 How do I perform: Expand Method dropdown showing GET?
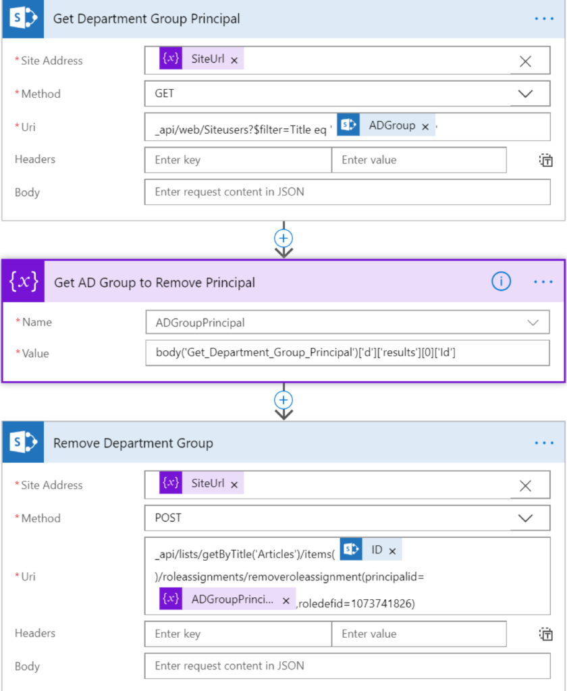[525, 94]
